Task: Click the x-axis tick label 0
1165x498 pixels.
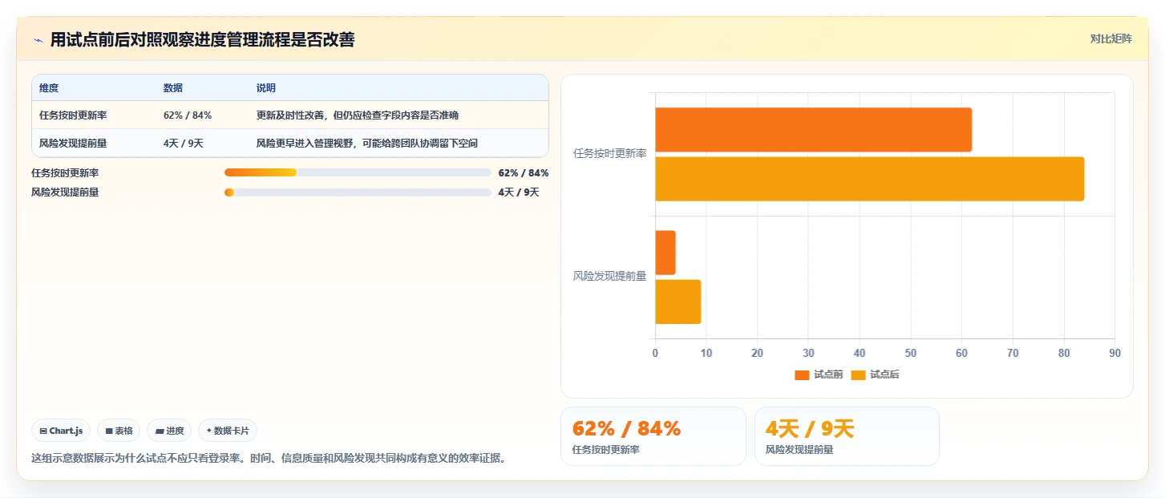Action: pyautogui.click(x=655, y=353)
